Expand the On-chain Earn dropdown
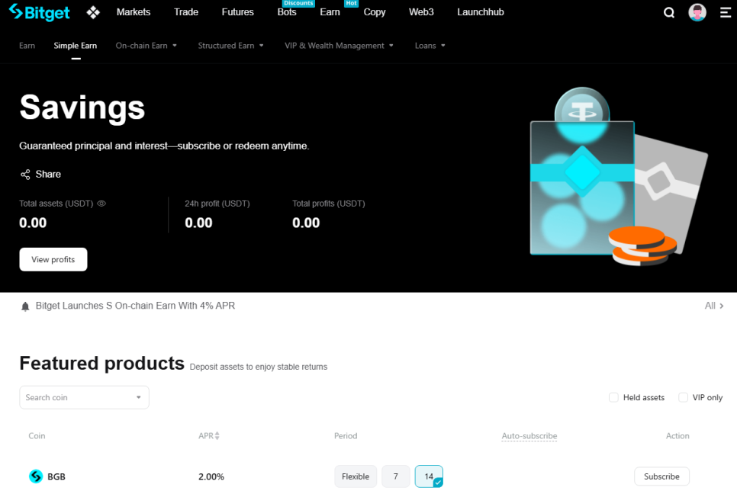 [x=146, y=46]
